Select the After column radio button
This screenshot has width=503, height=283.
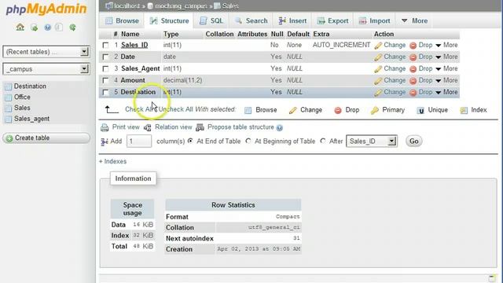pyautogui.click(x=323, y=141)
